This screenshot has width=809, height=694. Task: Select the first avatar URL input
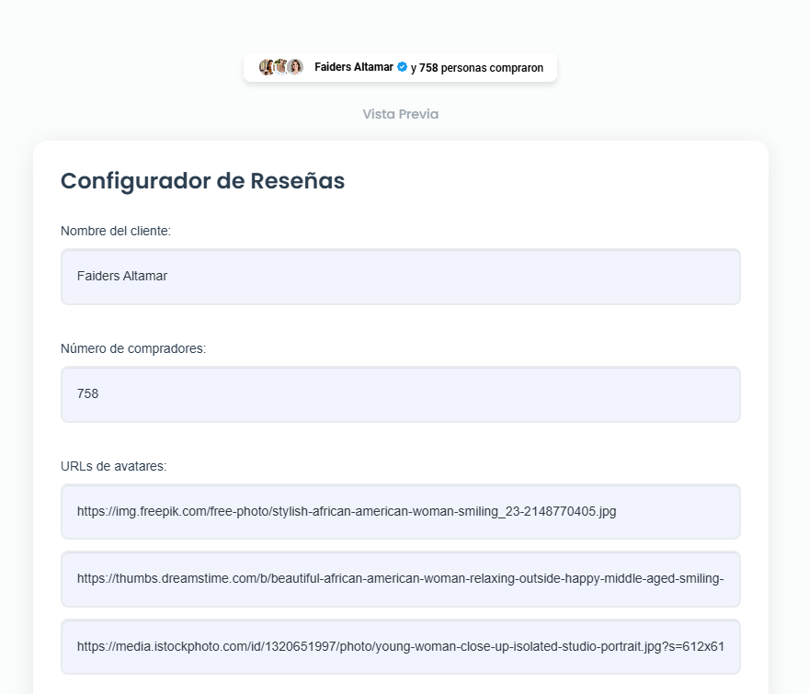click(400, 511)
